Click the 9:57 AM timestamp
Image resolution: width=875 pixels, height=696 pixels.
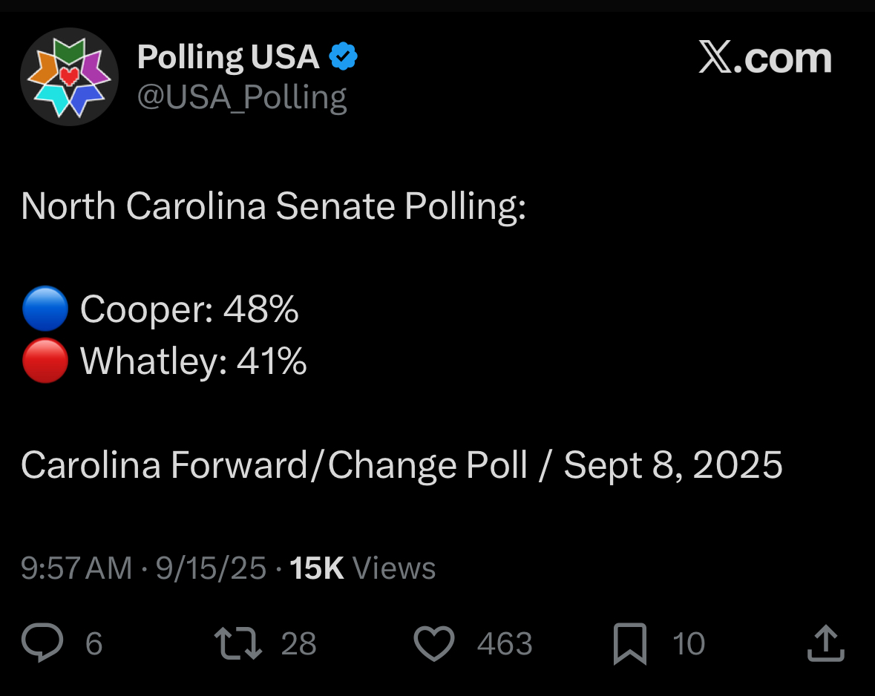(x=76, y=568)
